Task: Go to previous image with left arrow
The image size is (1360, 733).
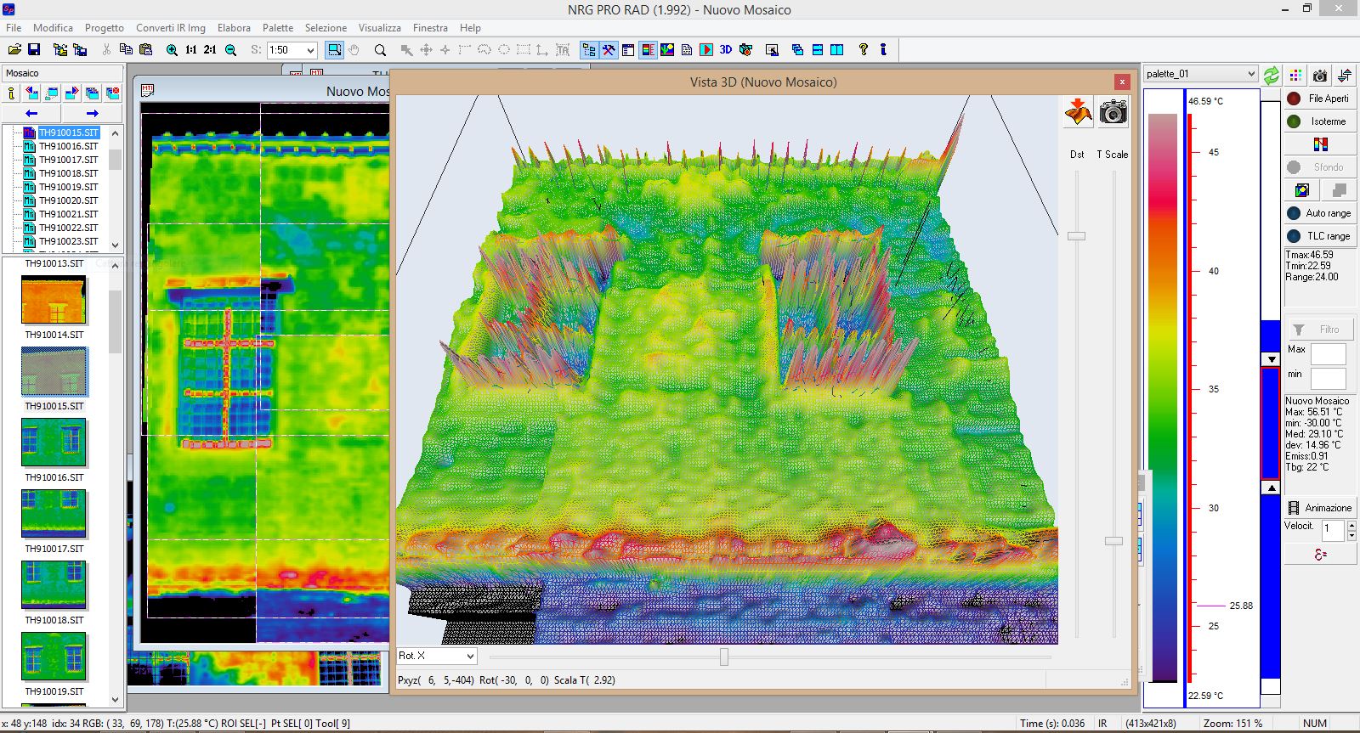Action: 31,113
